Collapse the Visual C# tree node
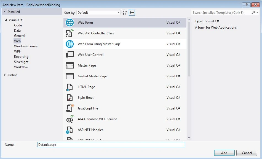Screen dimensions: 262x159 [6, 20]
